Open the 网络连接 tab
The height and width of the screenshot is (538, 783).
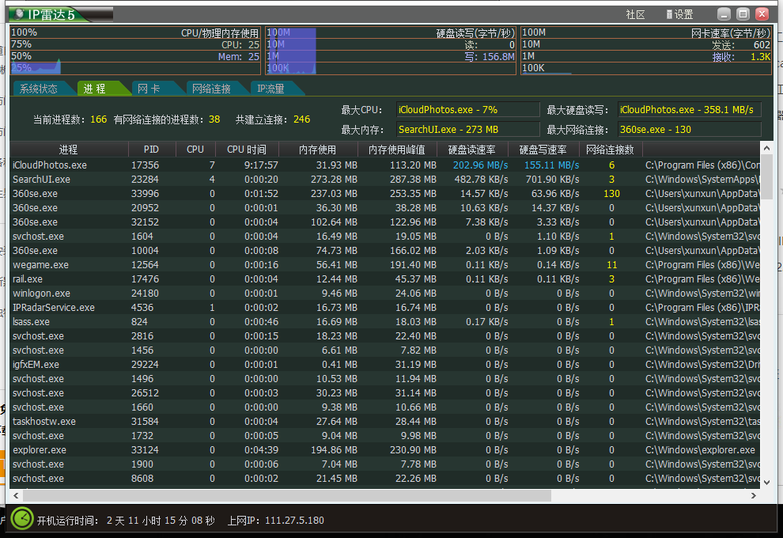[211, 89]
